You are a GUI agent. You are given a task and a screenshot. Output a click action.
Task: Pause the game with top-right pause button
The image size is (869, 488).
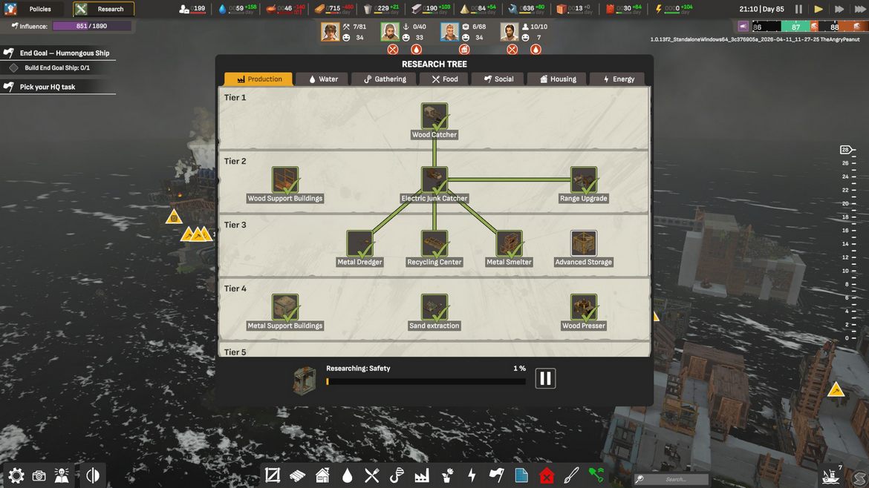pyautogui.click(x=799, y=9)
